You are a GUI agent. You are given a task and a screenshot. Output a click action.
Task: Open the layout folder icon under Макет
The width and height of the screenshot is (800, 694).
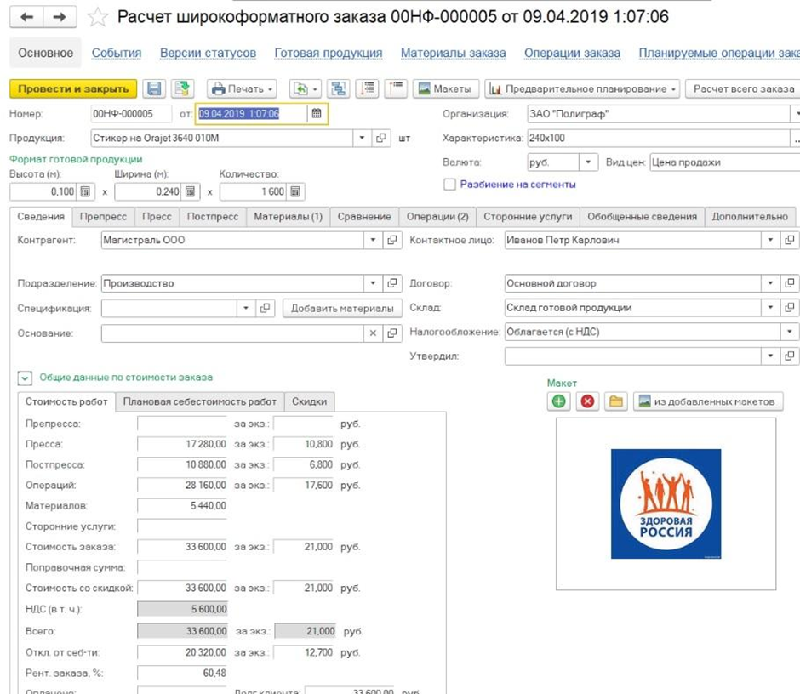pyautogui.click(x=615, y=401)
